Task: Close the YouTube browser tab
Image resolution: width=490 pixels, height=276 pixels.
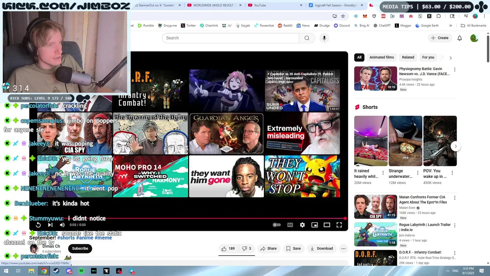Action: 301,5
